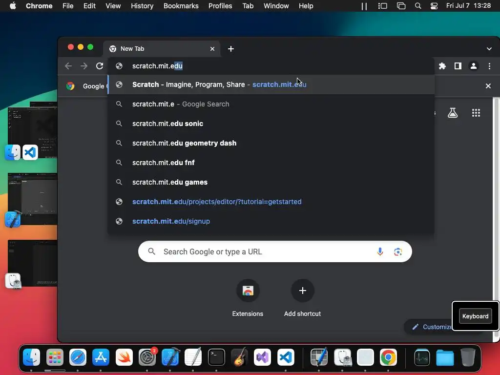Select the New Tab tab
The height and width of the screenshot is (375, 500).
pos(162,49)
